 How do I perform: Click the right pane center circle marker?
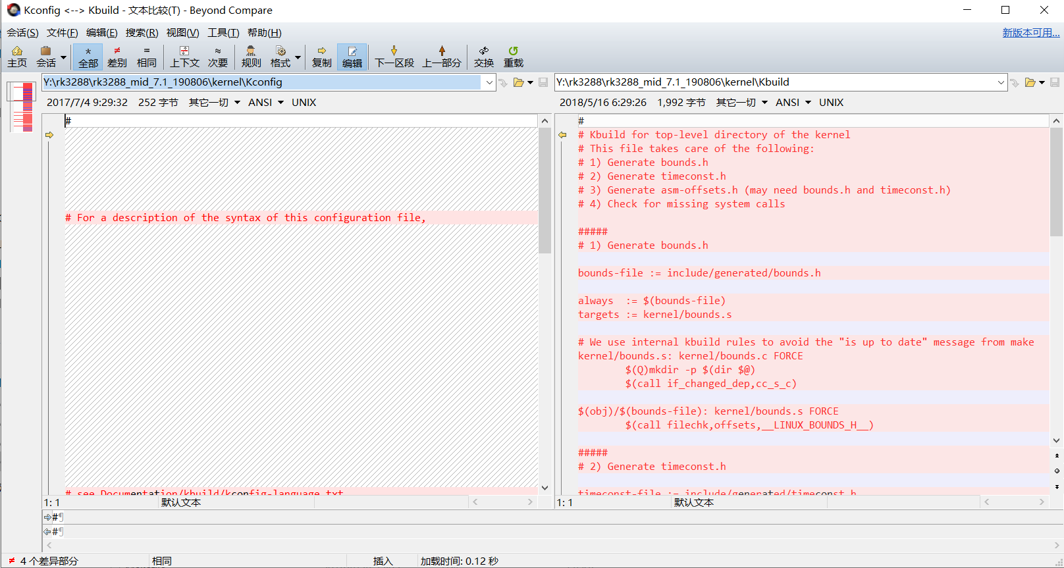pos(1057,471)
